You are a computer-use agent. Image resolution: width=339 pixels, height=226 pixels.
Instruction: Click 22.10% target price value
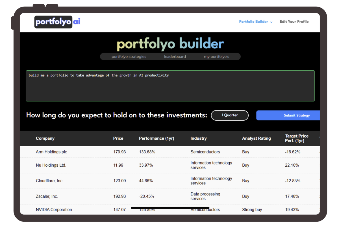tap(292, 165)
